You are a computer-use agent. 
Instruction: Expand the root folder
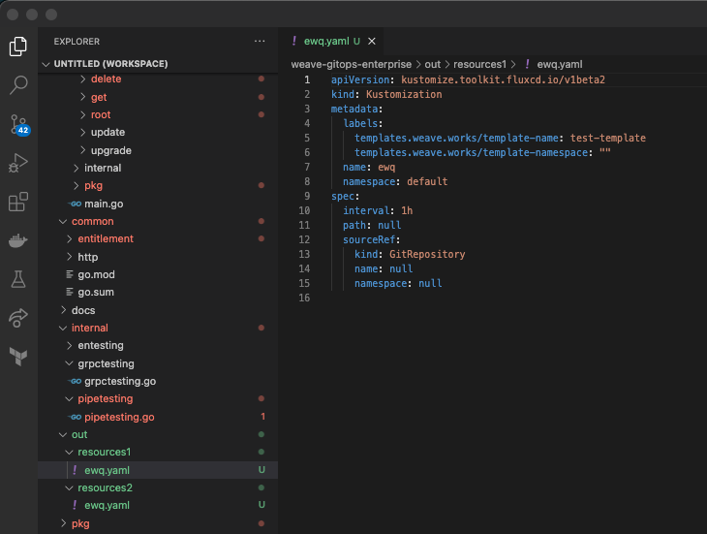click(158, 114)
